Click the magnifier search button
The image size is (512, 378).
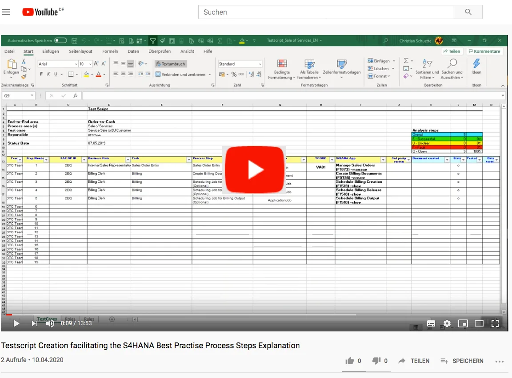(x=468, y=12)
